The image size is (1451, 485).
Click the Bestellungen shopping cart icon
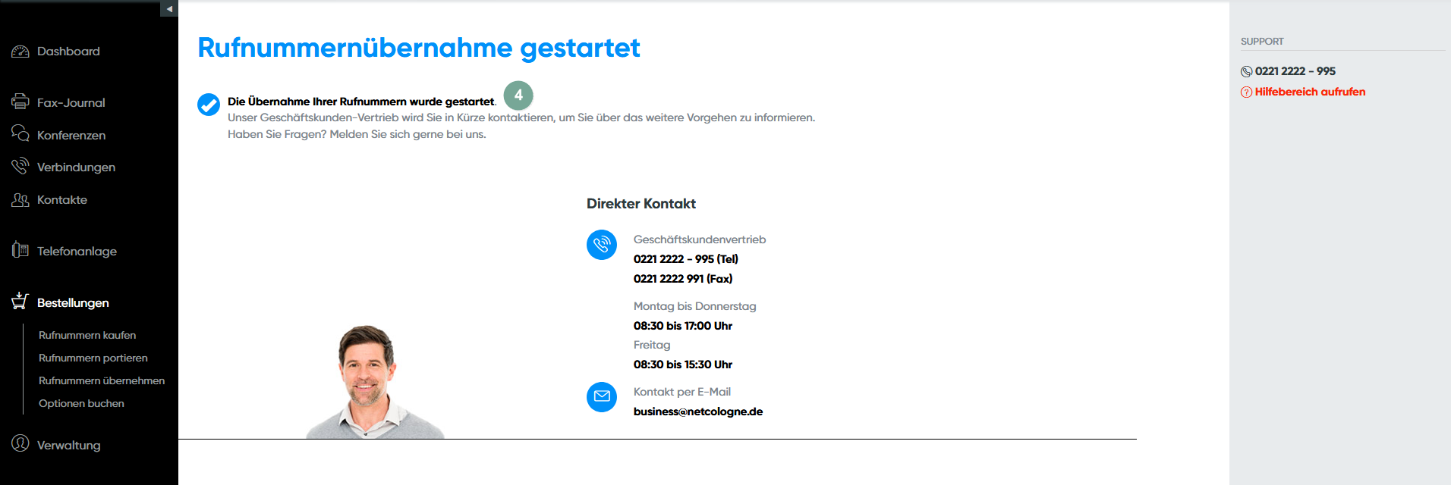(x=20, y=302)
